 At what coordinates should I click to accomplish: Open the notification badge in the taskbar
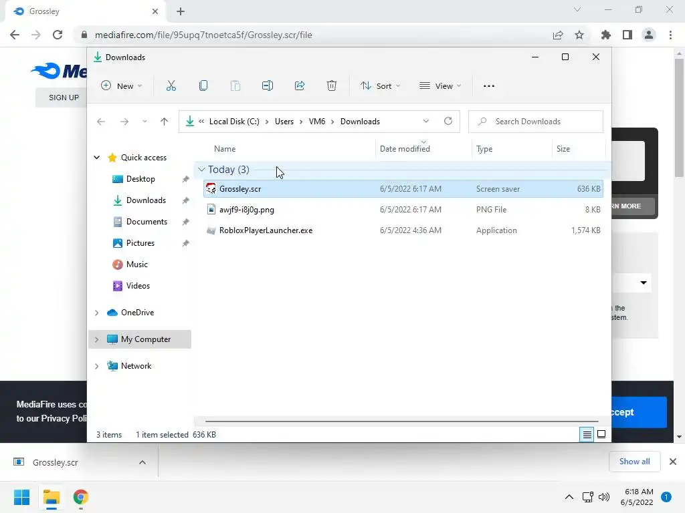[x=666, y=497]
